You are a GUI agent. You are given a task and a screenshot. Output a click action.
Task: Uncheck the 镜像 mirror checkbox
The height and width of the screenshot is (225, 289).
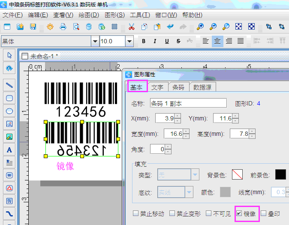239,213
